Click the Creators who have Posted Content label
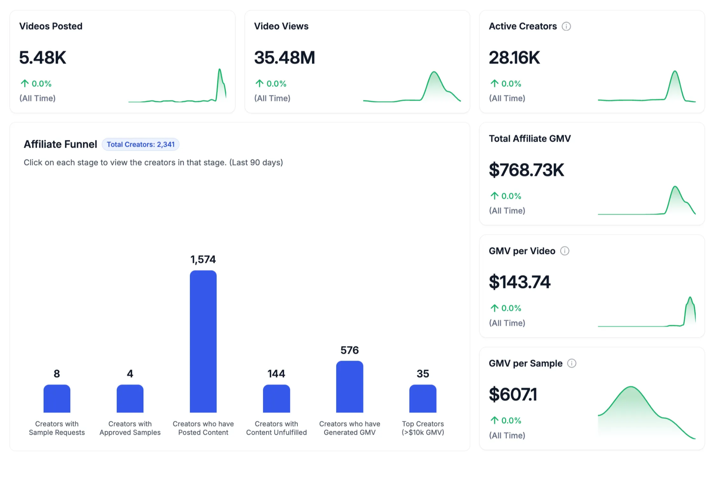This screenshot has height=478, width=710. tap(203, 428)
